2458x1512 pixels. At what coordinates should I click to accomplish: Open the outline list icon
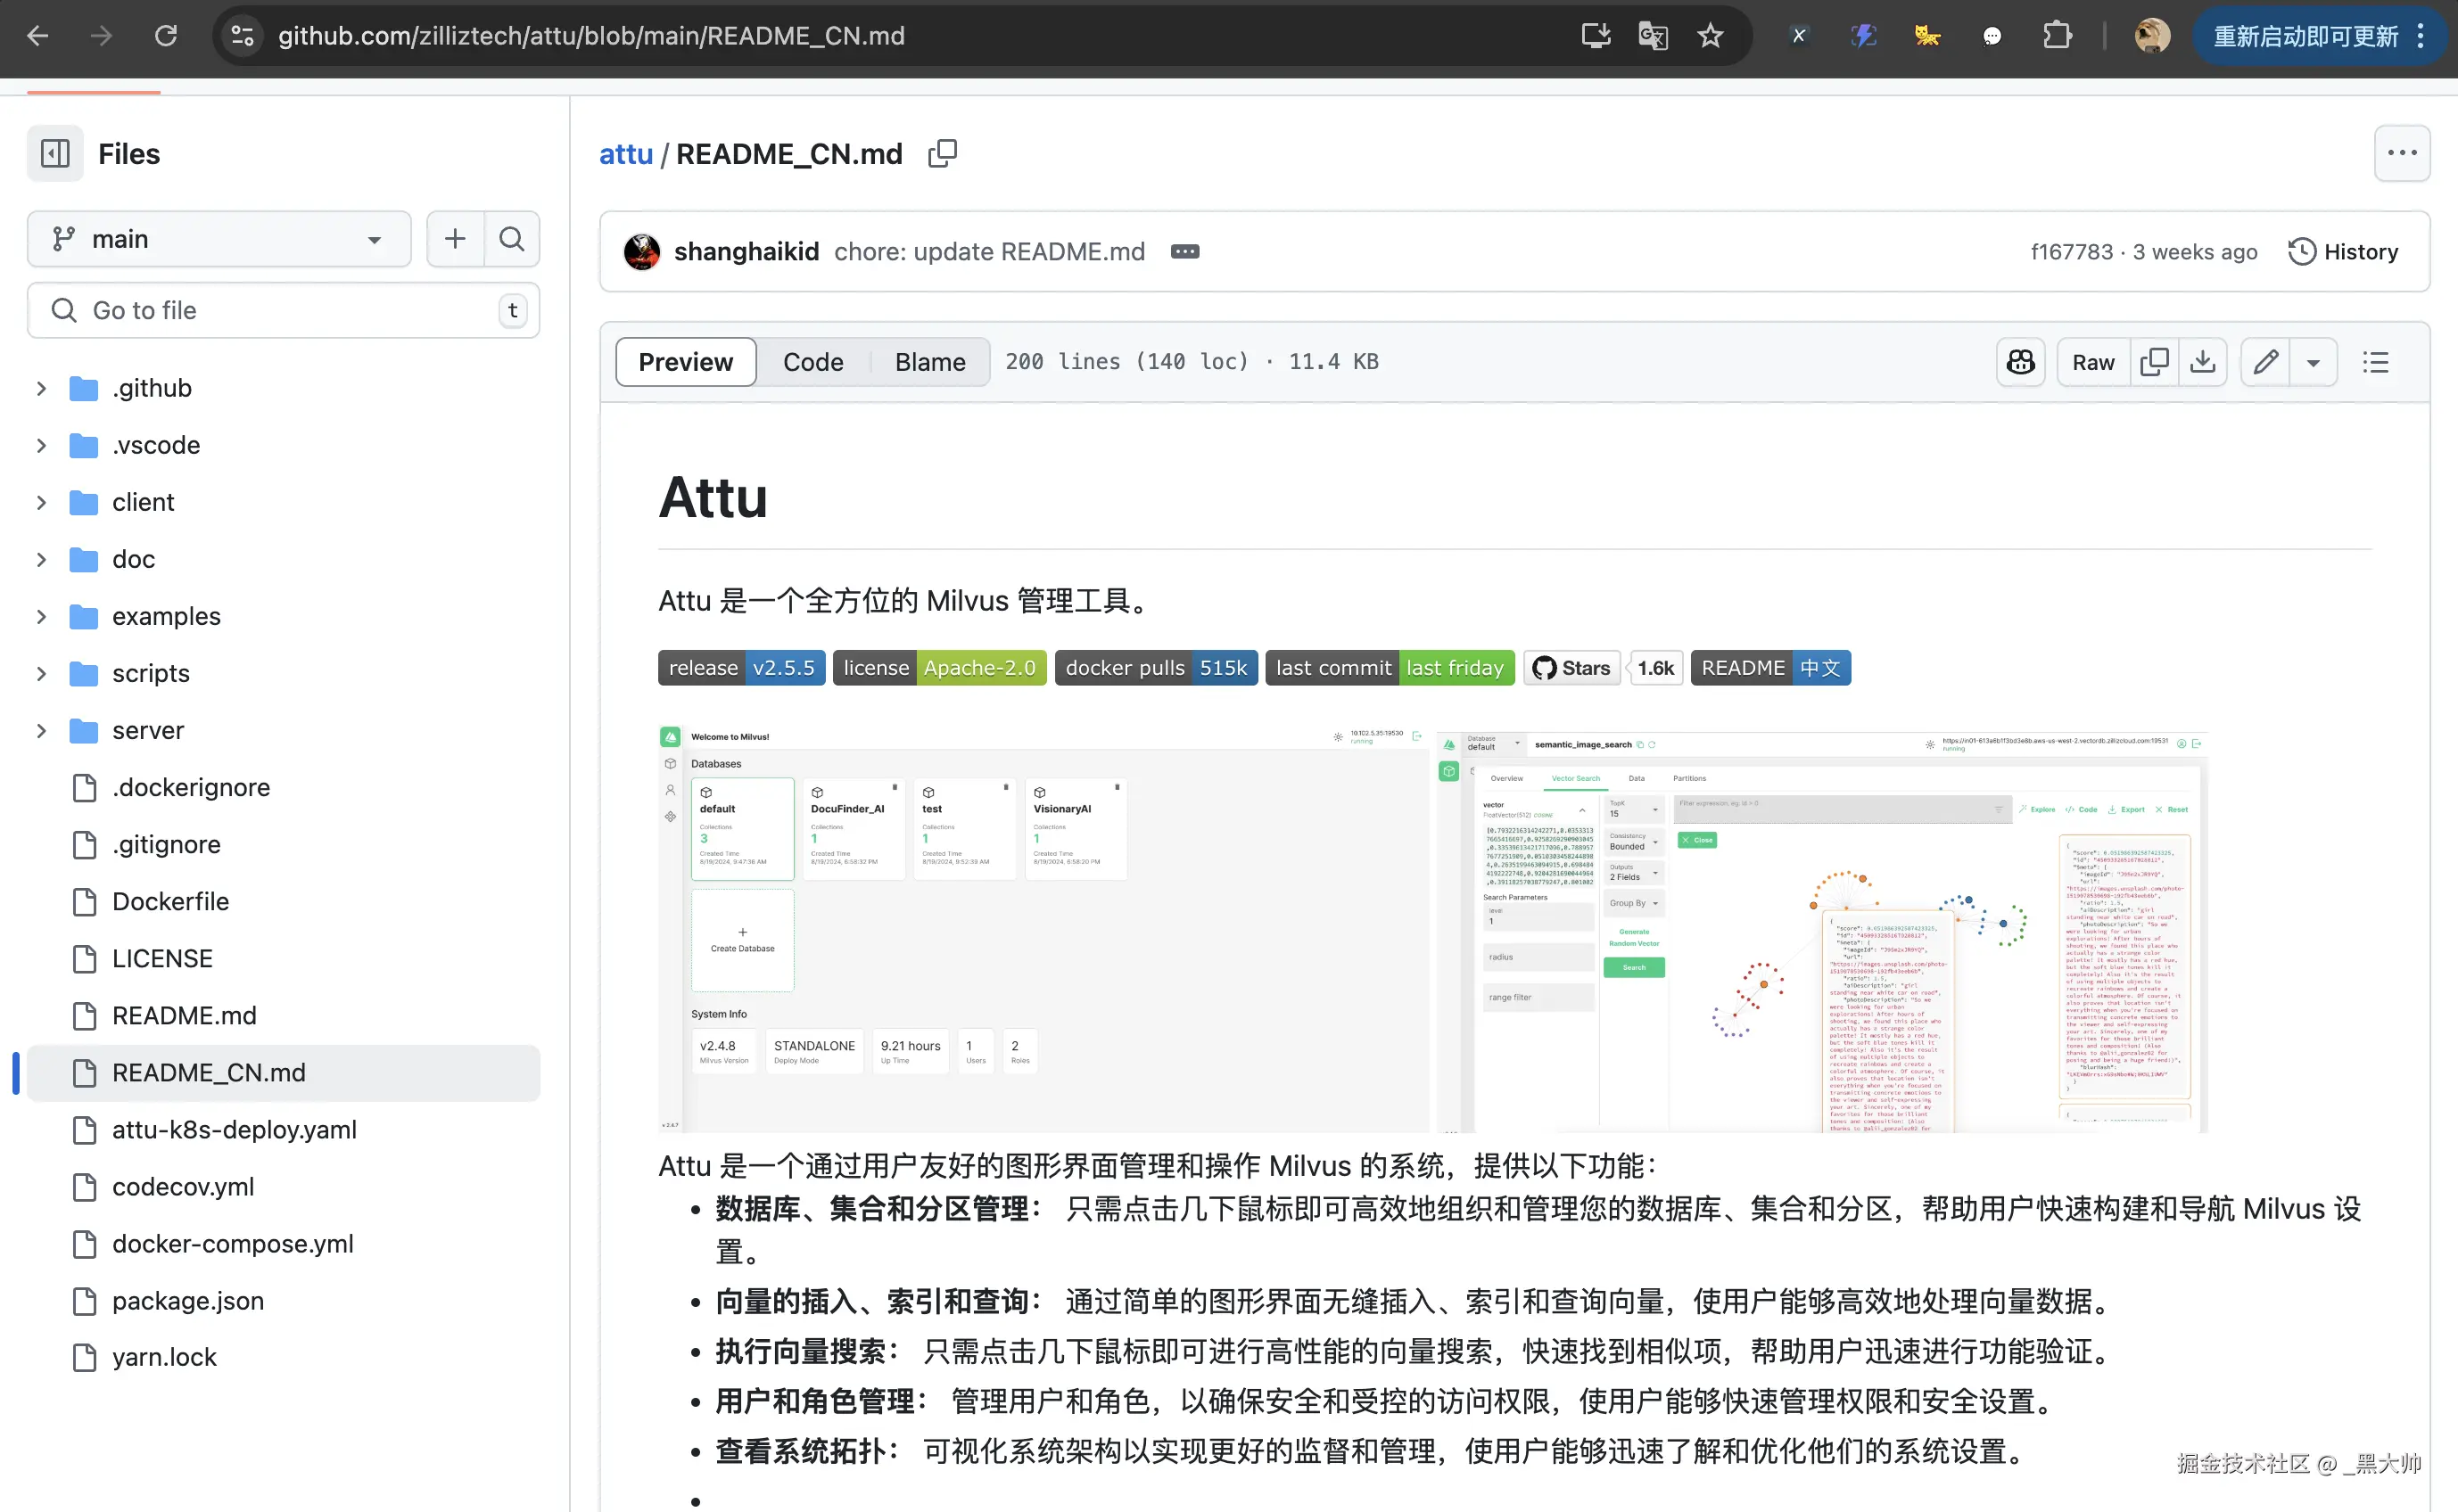2375,362
